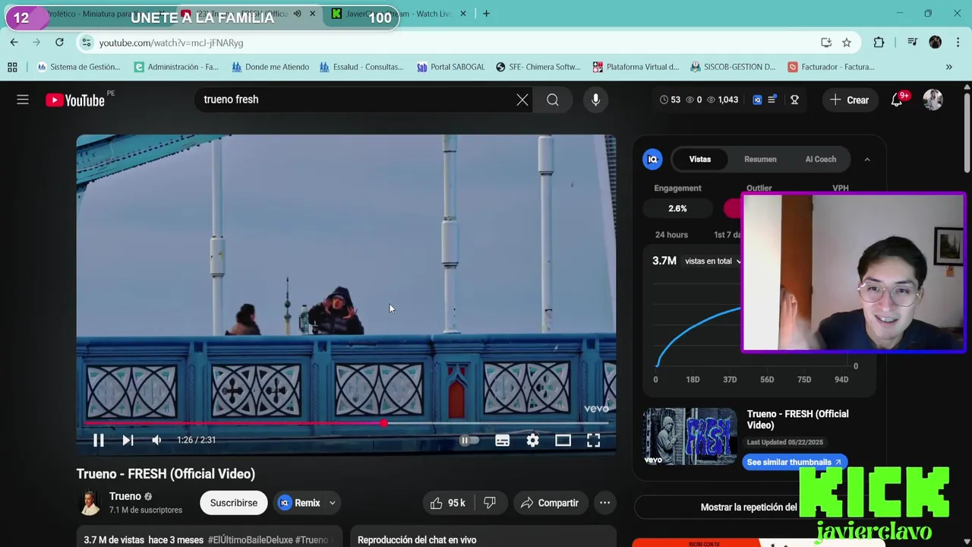Viewport: 972px width, 547px height.
Task: Seek on the red video progress bar
Action: 346,423
